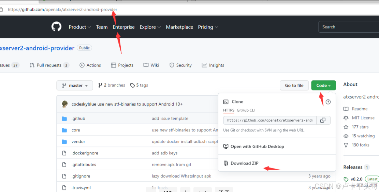Click the fork icon beside 130 forks
The height and width of the screenshot is (192, 379).
[346, 145]
